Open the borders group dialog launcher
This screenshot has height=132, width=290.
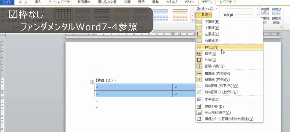pyautogui.click(x=281, y=27)
